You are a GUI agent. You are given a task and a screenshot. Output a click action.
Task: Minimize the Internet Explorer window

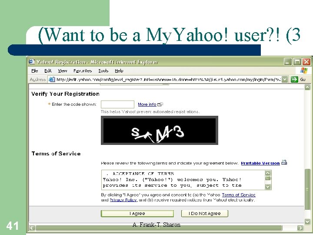coord(288,62)
